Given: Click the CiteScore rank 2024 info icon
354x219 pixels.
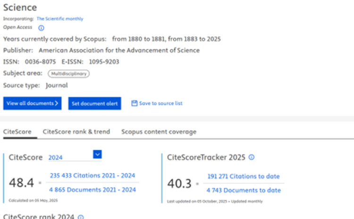Looking at the screenshot, I should point(81,217).
